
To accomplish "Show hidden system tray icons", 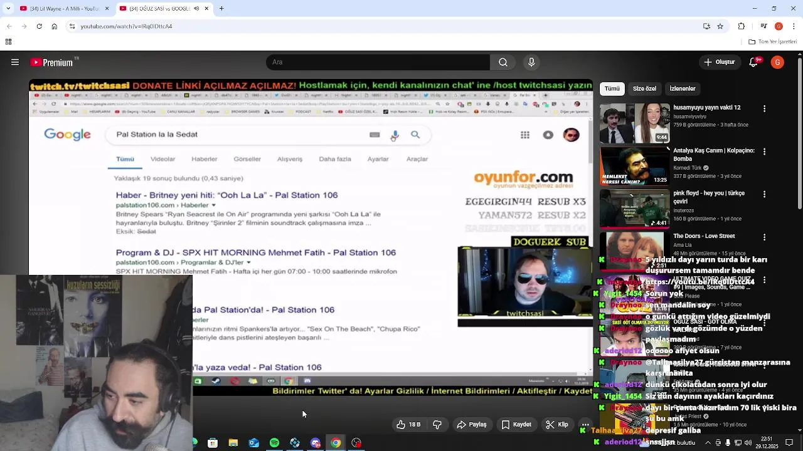I will [x=709, y=443].
